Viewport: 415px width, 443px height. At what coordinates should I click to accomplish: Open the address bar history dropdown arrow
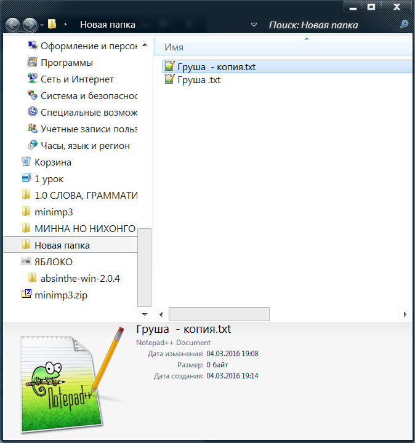click(x=254, y=25)
